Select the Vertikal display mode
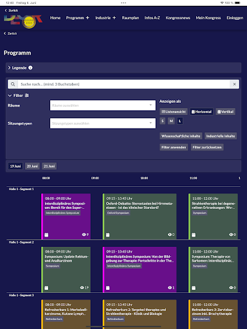The width and height of the screenshot is (247, 329). [225, 112]
